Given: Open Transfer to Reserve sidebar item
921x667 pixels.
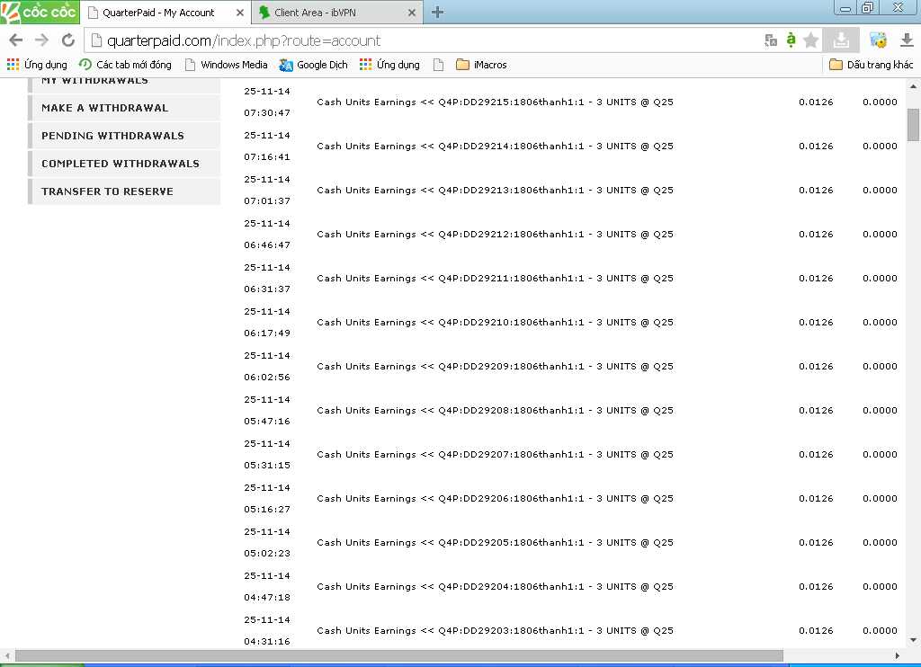Looking at the screenshot, I should tap(124, 191).
